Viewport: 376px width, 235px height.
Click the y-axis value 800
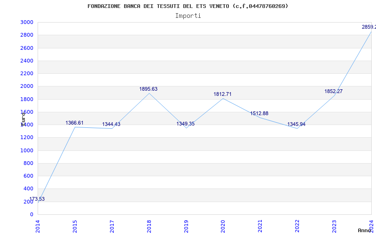[29, 163]
